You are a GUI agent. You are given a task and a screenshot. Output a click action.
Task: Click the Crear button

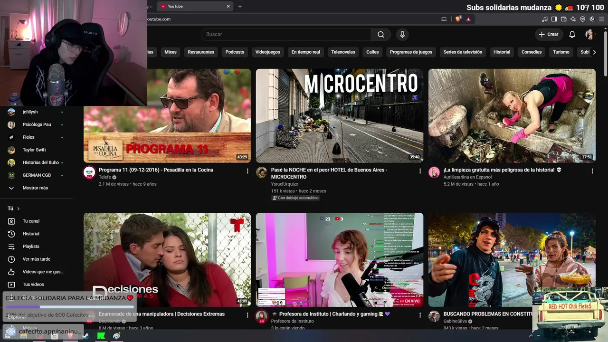pos(549,34)
